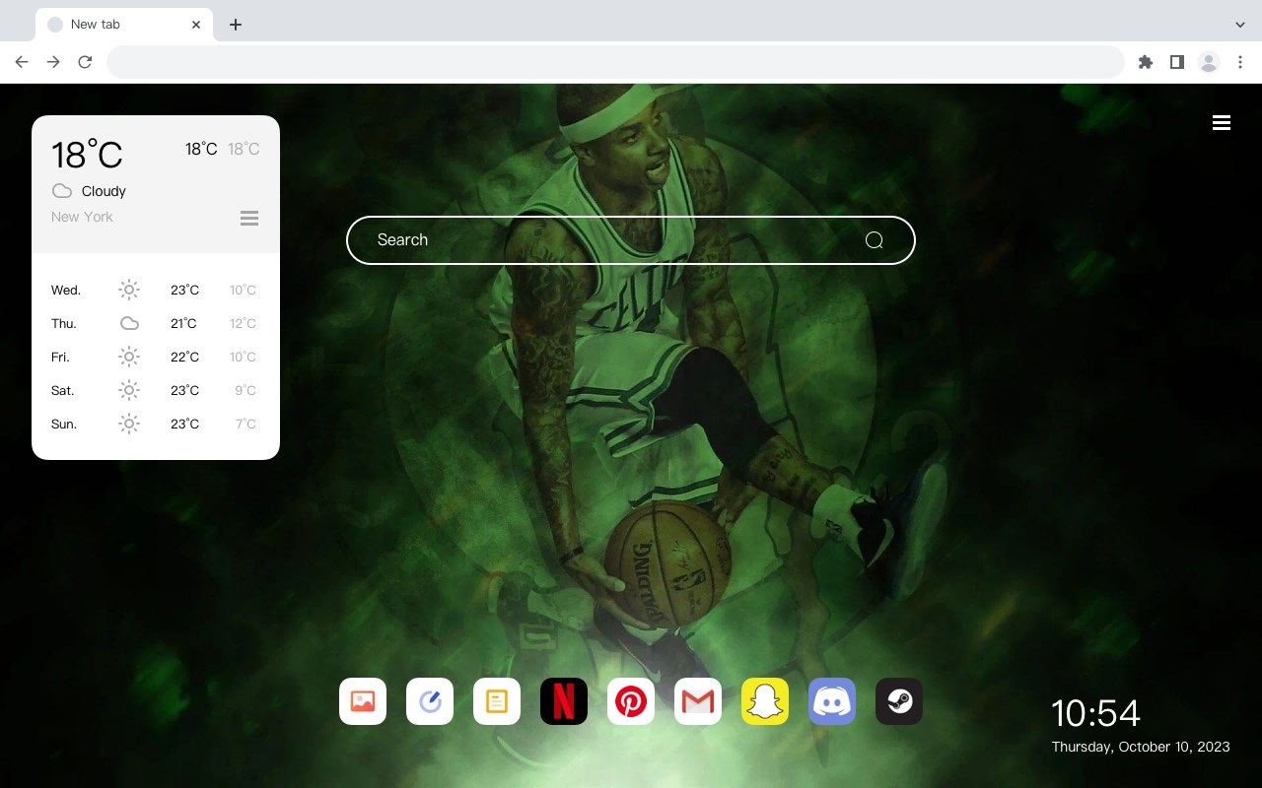Click the Fri. forecast day label
Image resolution: width=1262 pixels, height=788 pixels.
tap(60, 357)
